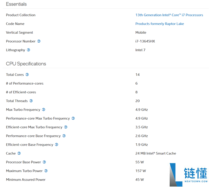Click the Vertical Segment label
The image size is (209, 187).
pos(20,33)
